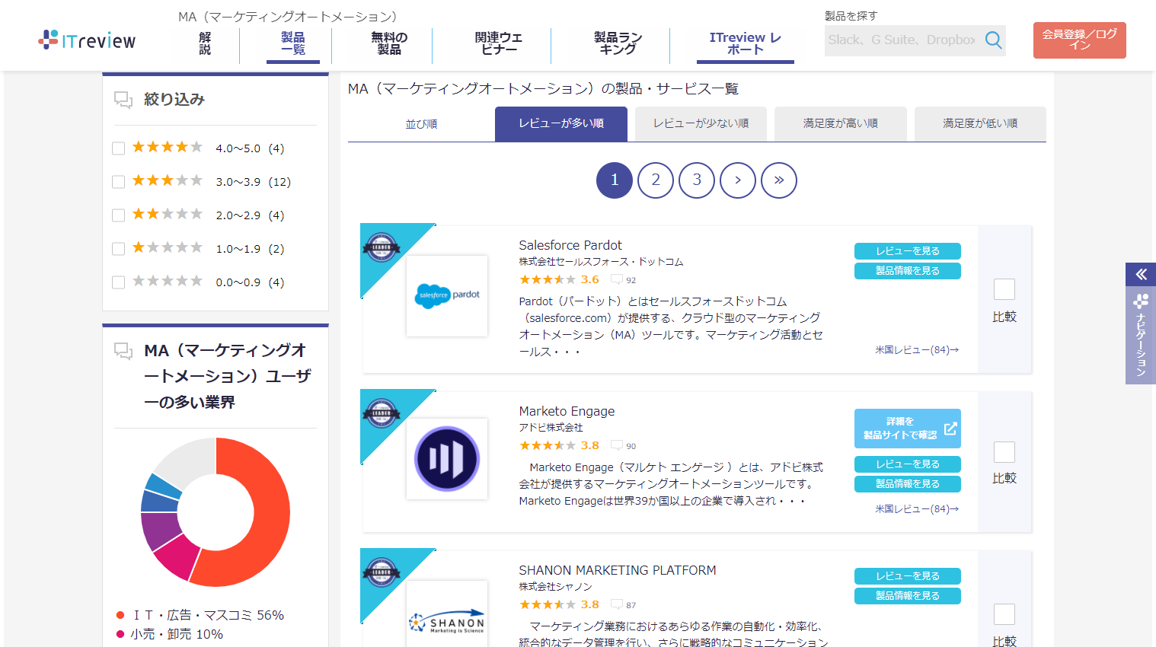The height and width of the screenshot is (647, 1156).
Task: Open the 解説 menu item
Action: coord(205,43)
